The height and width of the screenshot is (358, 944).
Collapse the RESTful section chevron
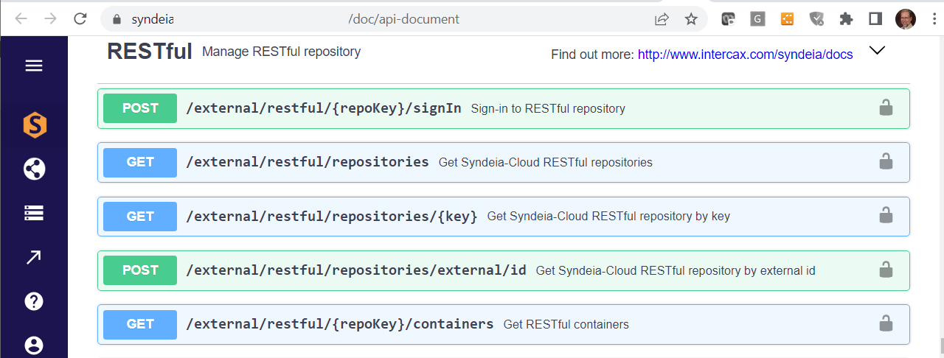877,51
